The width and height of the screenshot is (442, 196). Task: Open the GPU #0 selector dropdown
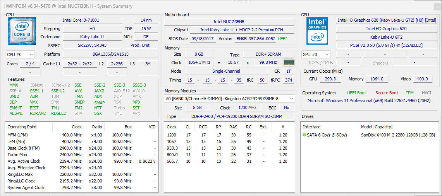[316, 54]
